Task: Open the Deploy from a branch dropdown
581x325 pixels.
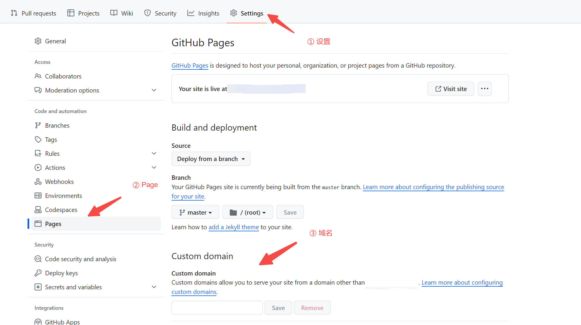Action: click(x=211, y=159)
